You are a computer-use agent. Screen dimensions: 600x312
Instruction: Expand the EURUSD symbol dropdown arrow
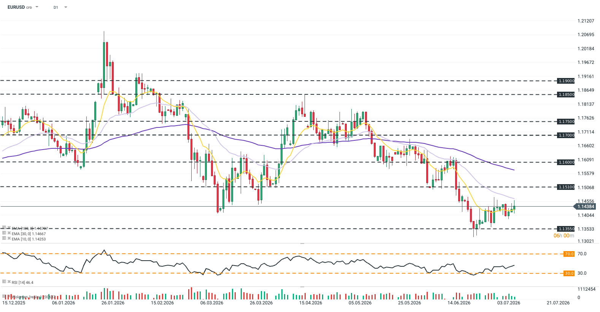point(37,7)
